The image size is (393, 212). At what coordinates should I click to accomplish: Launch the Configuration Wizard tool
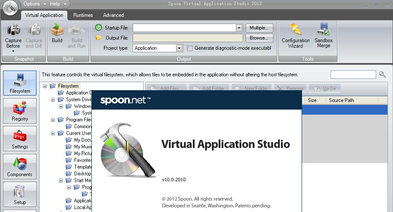coord(296,36)
